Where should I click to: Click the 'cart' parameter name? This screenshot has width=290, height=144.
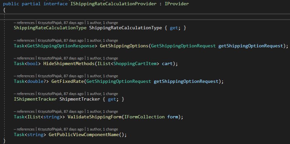(x=167, y=64)
